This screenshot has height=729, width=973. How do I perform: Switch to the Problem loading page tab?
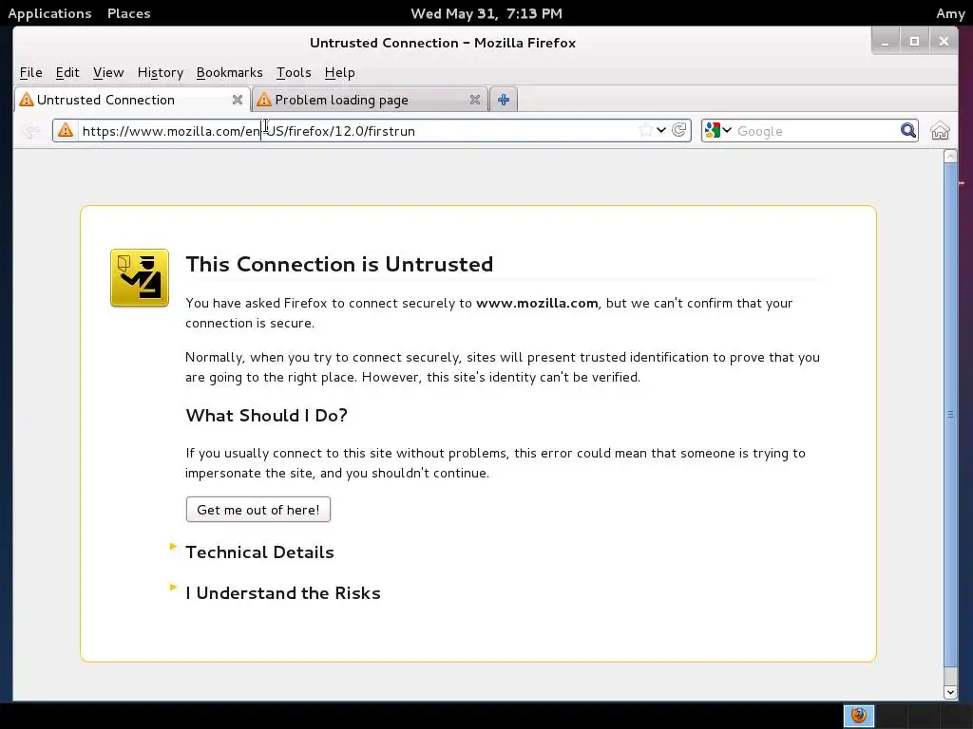(x=371, y=100)
